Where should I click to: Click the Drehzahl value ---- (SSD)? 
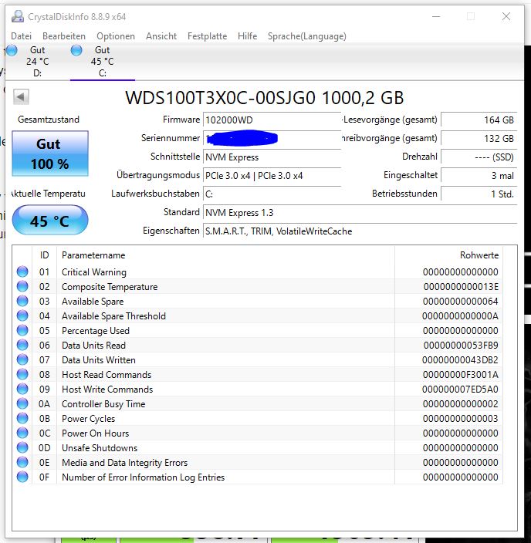pyautogui.click(x=479, y=157)
